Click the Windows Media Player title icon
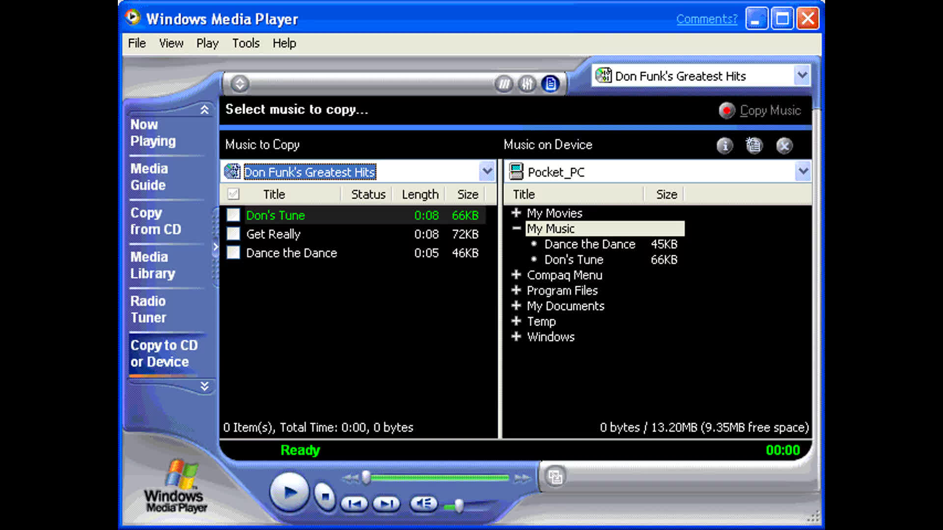Screen dimensions: 943x530 [133, 18]
